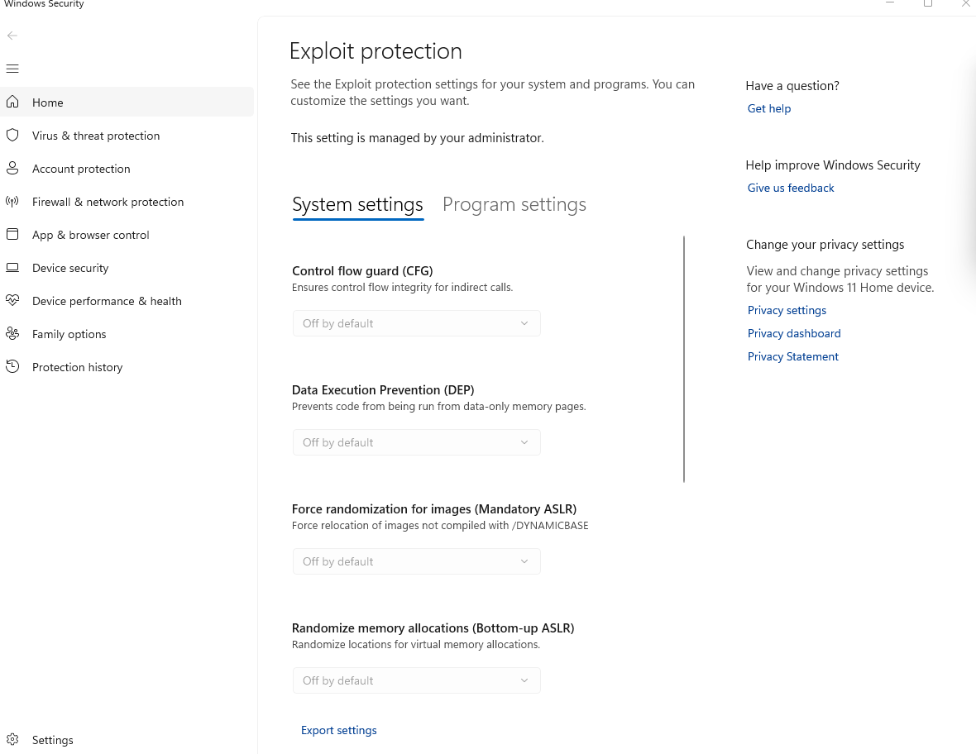This screenshot has width=976, height=754.
Task: Toggle the hamburger navigation menu
Action: tap(12, 69)
